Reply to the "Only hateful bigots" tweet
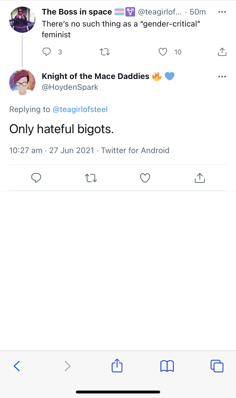 click(36, 178)
